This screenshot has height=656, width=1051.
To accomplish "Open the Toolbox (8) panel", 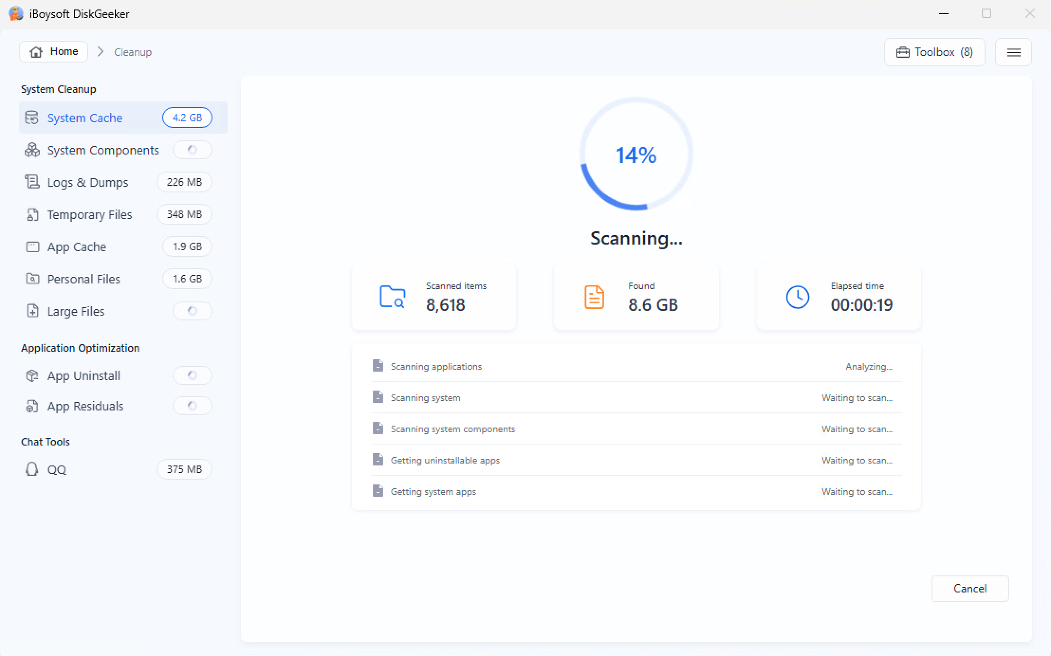I will point(934,52).
